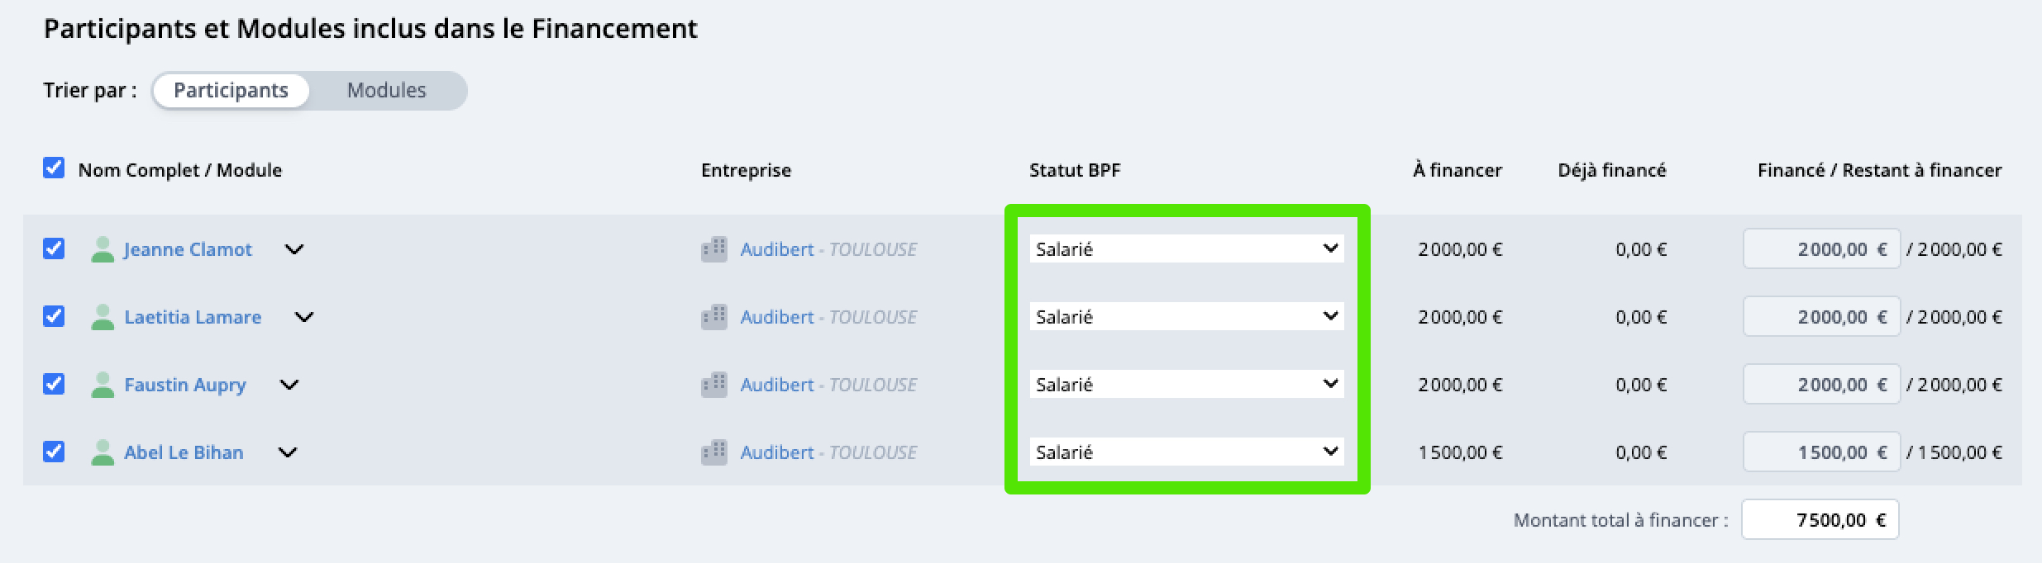Uncheck Jeanne Clamot's checkbox
Screen dimensions: 2042x563
[54, 248]
